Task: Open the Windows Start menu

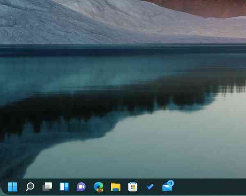Action: click(x=13, y=187)
